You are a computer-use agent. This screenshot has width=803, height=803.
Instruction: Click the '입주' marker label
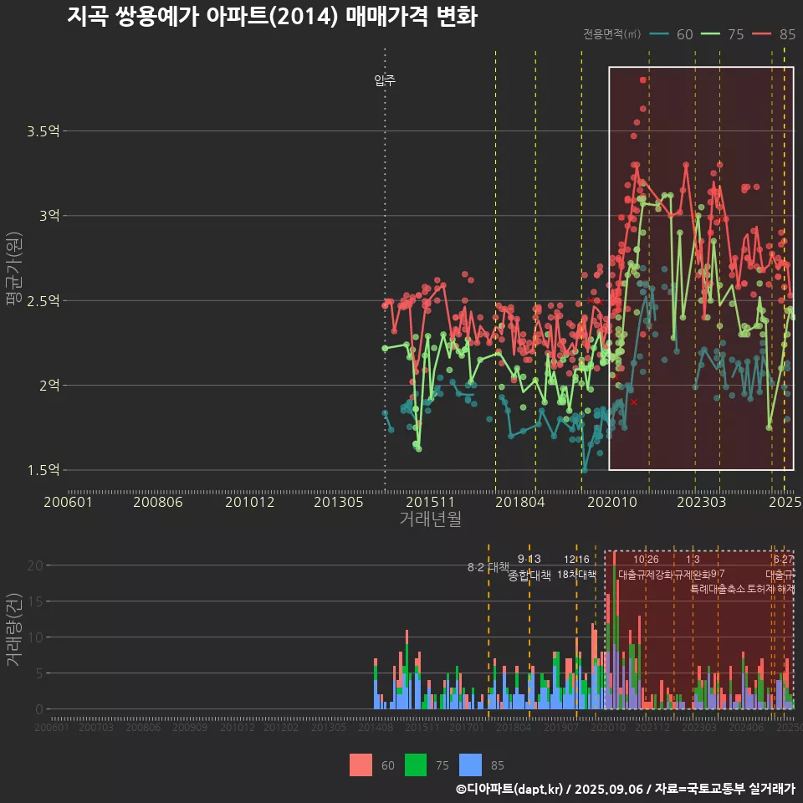coord(385,80)
